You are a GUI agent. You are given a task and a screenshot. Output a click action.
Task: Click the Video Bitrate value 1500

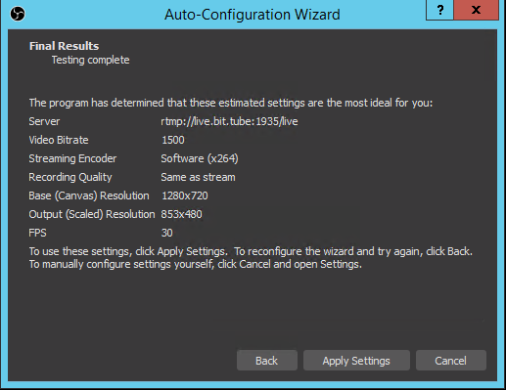173,140
